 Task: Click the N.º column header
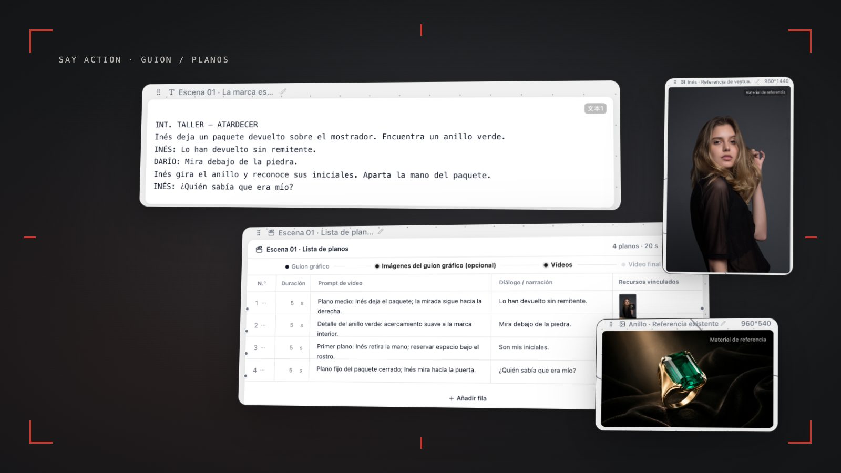pos(262,283)
